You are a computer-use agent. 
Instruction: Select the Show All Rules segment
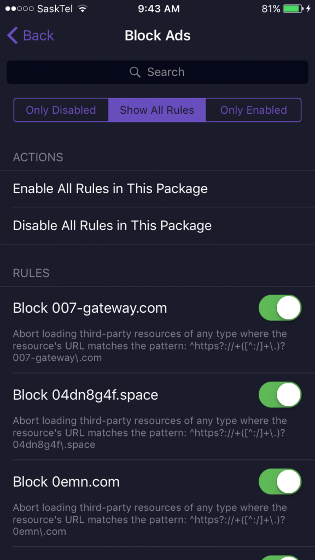pos(157,109)
